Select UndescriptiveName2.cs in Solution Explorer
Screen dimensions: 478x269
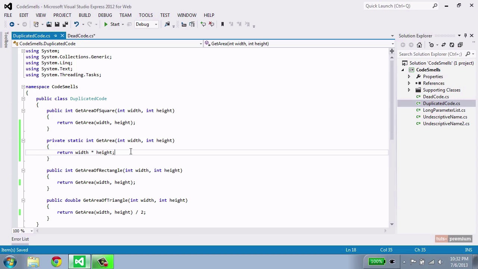[446, 124]
